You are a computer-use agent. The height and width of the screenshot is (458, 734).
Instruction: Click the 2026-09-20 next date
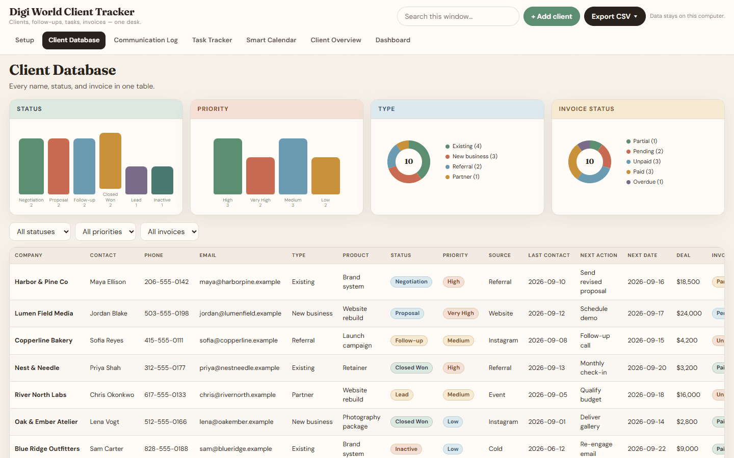(647, 368)
